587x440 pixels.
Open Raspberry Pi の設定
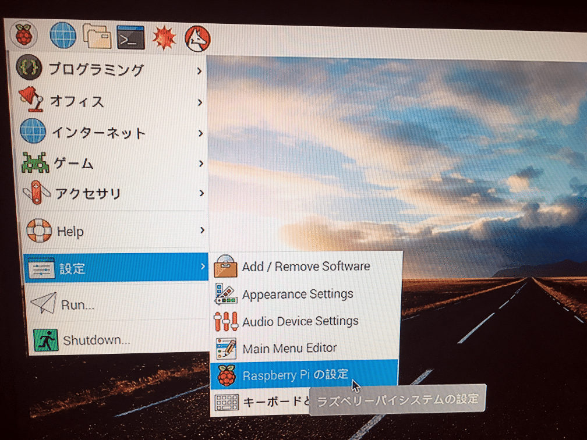(304, 375)
